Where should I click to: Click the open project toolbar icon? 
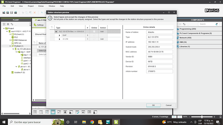pos(8,13)
